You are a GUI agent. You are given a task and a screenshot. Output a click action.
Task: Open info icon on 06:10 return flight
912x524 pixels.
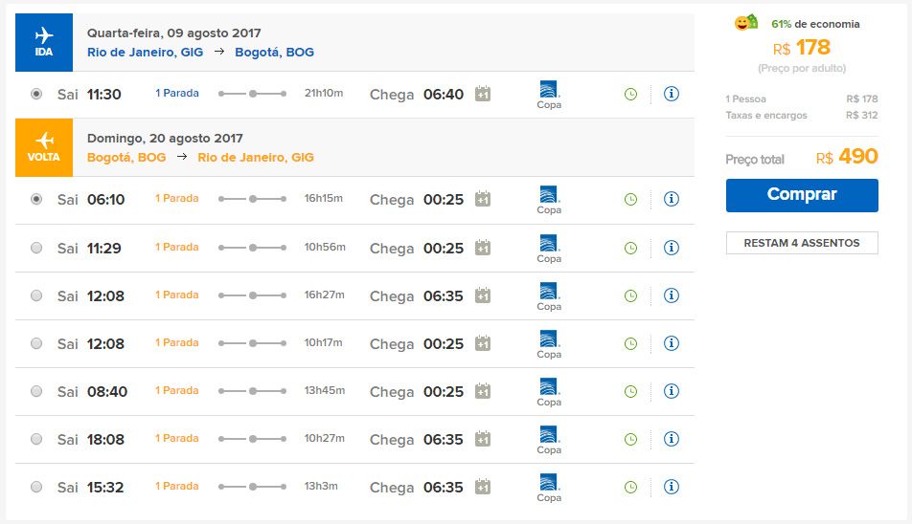click(x=672, y=199)
